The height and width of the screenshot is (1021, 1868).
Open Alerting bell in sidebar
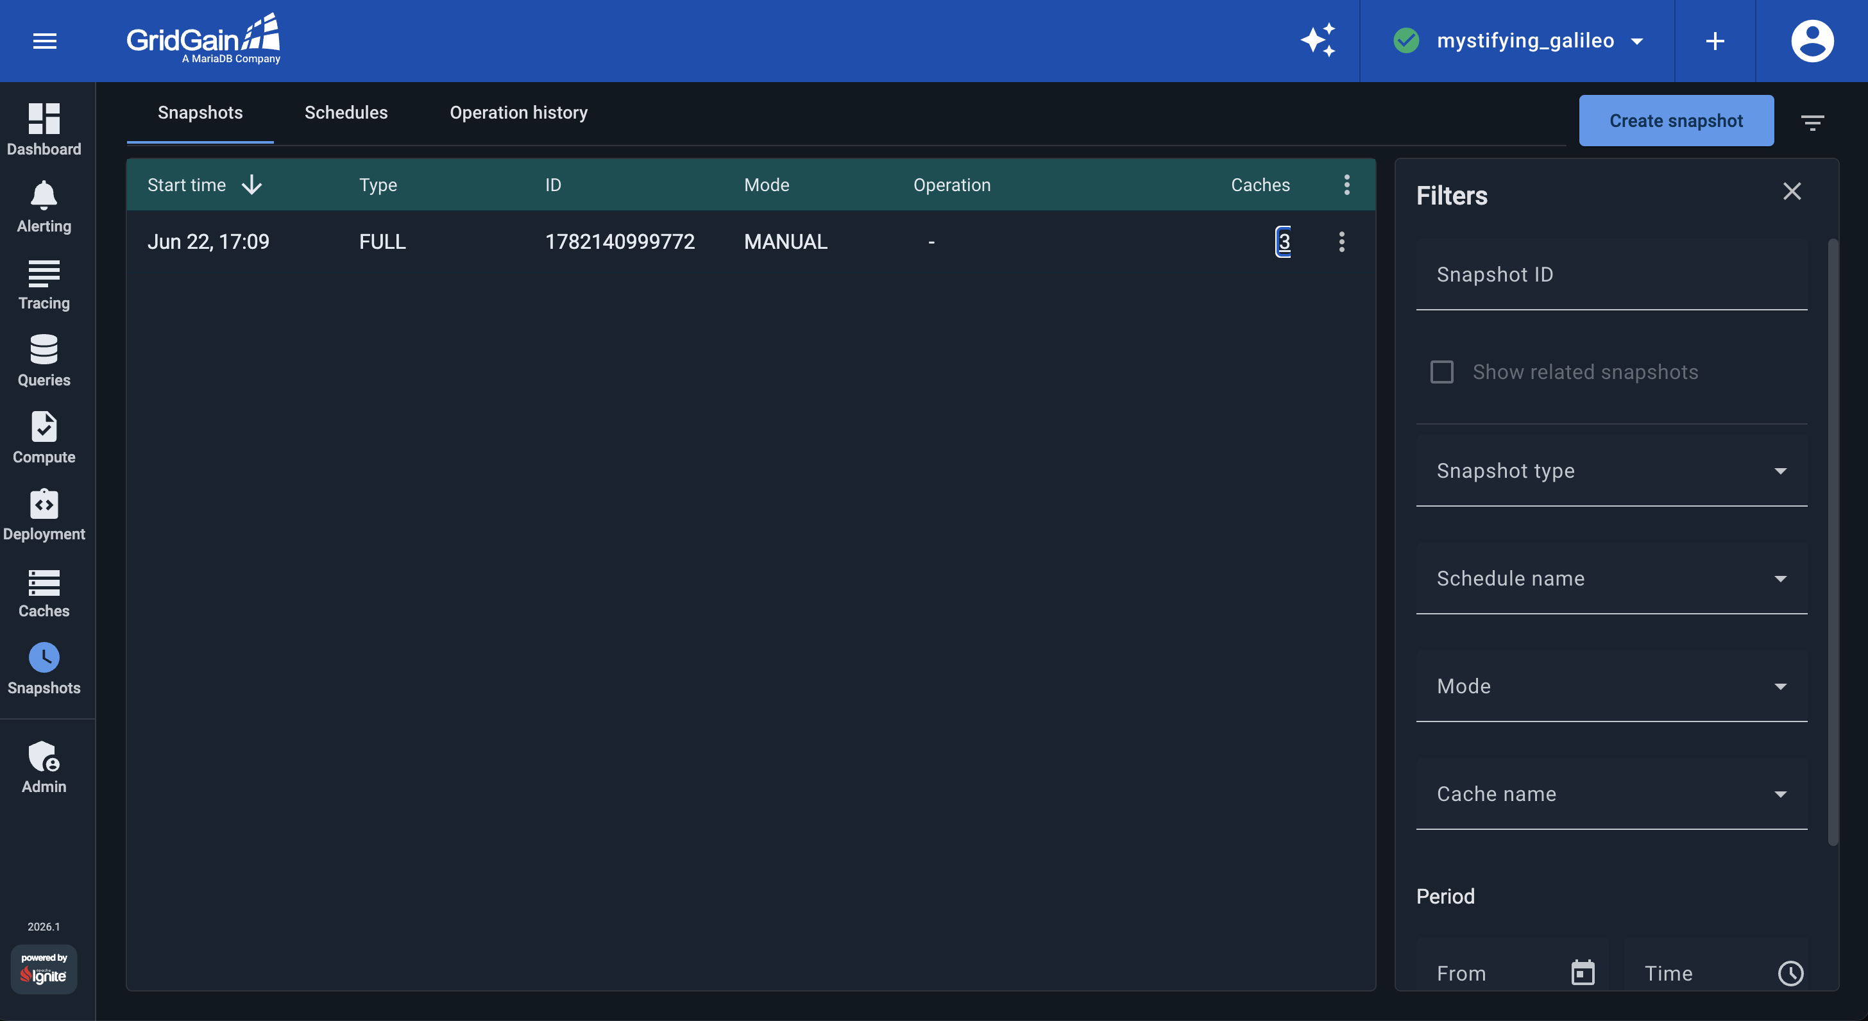click(44, 207)
